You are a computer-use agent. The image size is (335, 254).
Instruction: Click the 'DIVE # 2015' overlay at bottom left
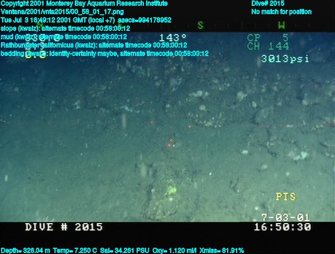pos(64,227)
